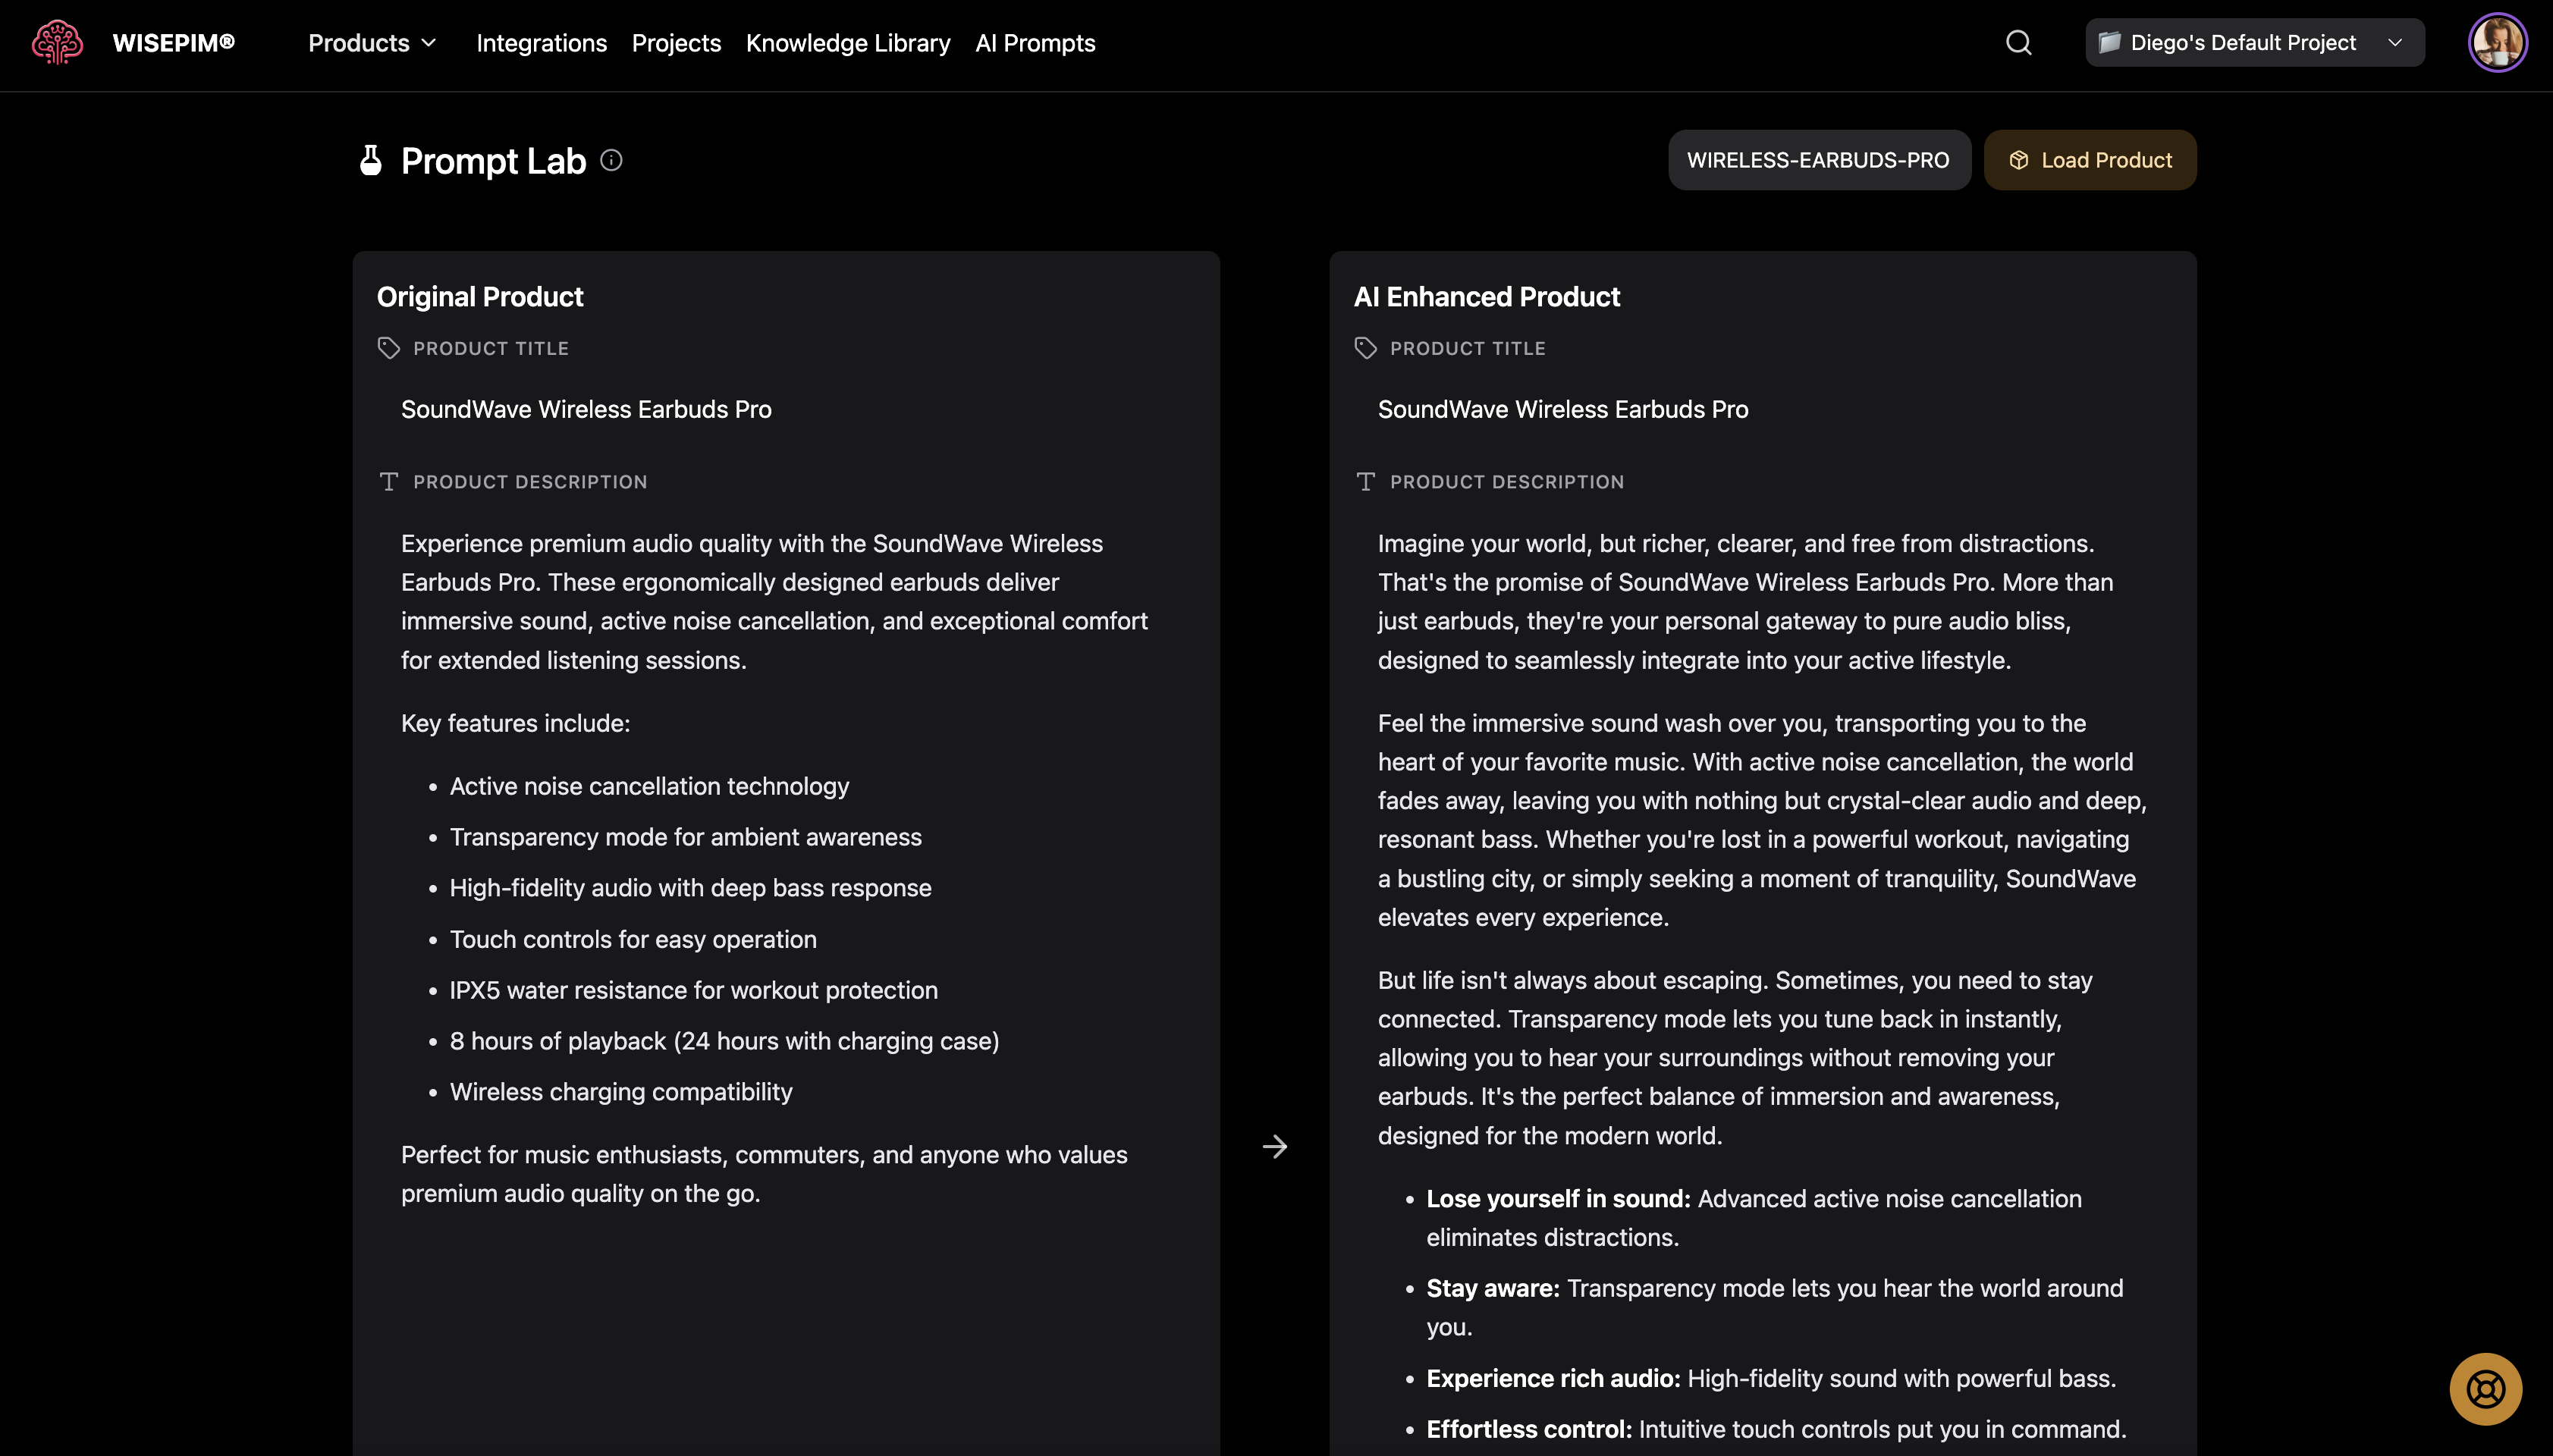Open the AI Prompts section

[x=1035, y=43]
